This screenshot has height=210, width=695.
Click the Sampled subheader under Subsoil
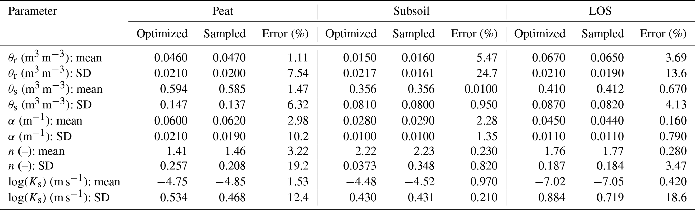click(414, 34)
